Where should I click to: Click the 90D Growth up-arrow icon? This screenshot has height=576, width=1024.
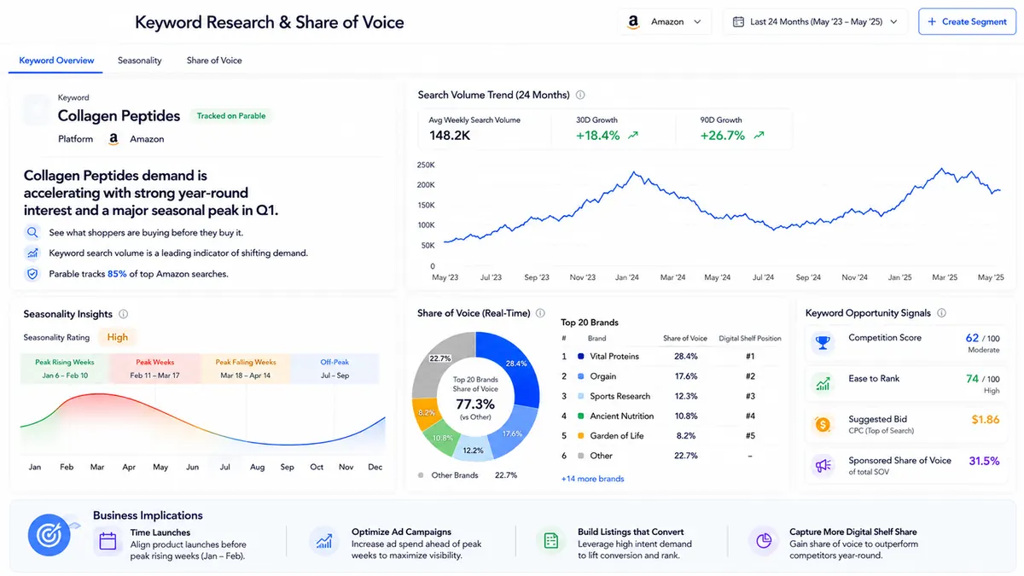pos(759,136)
